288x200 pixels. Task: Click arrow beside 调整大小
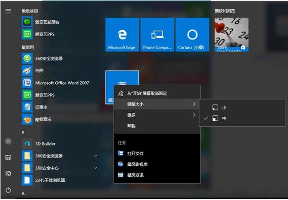(194, 104)
